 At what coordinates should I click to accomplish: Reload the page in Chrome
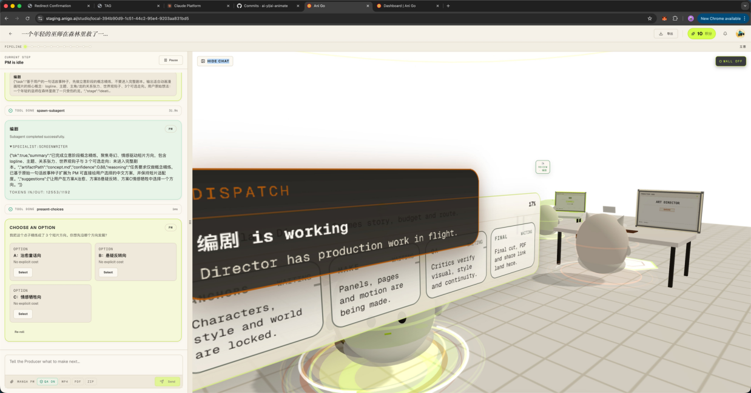point(27,18)
